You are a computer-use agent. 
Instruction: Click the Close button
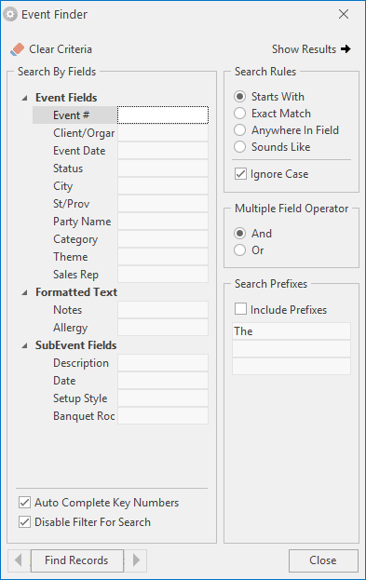tap(323, 560)
